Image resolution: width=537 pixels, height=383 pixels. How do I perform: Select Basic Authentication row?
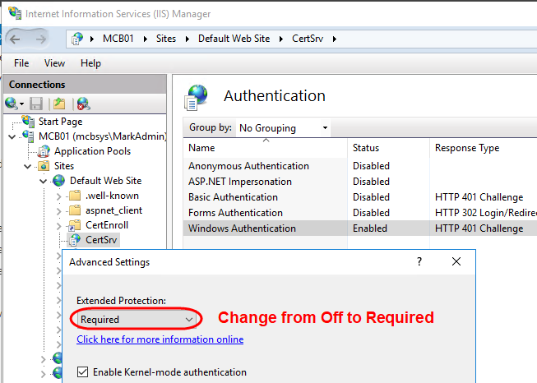point(360,197)
